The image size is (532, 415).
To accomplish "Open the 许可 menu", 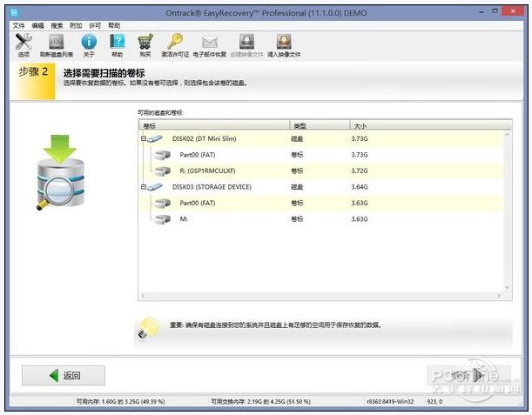I will (95, 26).
